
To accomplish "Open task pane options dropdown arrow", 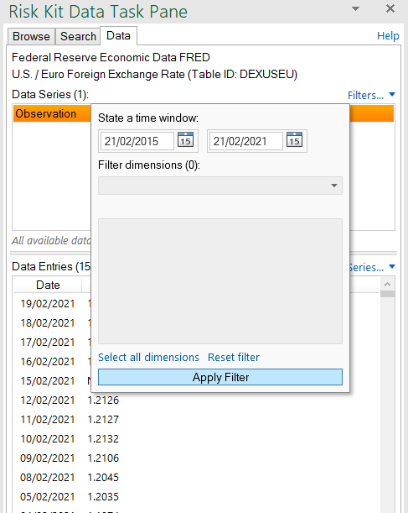I will pos(355,9).
